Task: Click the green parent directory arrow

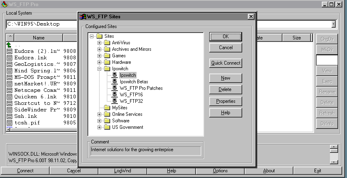Action: point(9,45)
